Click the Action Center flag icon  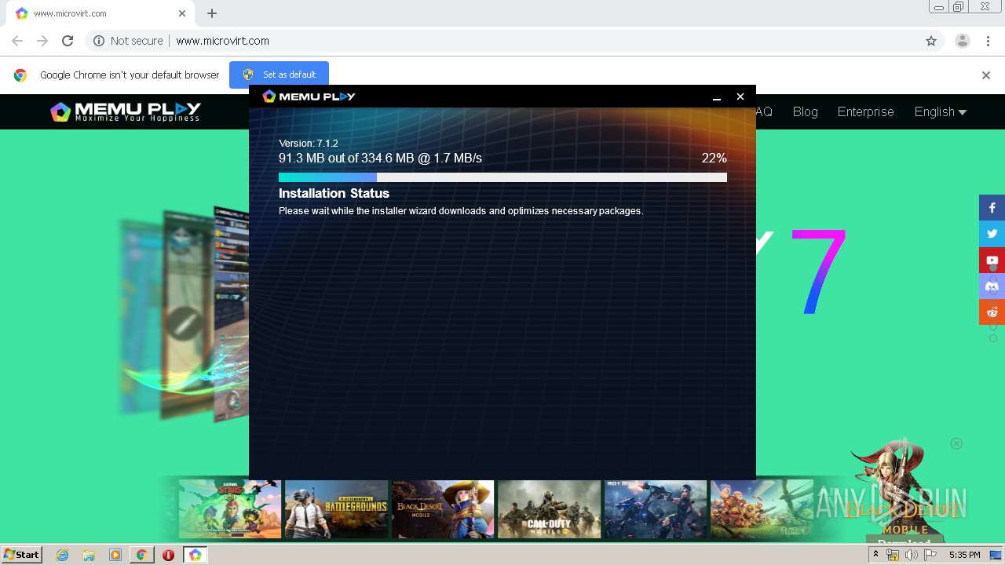930,555
